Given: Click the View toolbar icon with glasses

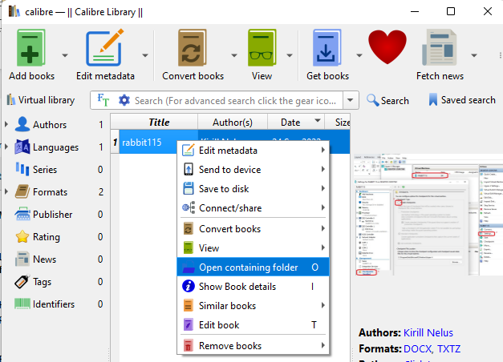Looking at the screenshot, I should coord(262,48).
